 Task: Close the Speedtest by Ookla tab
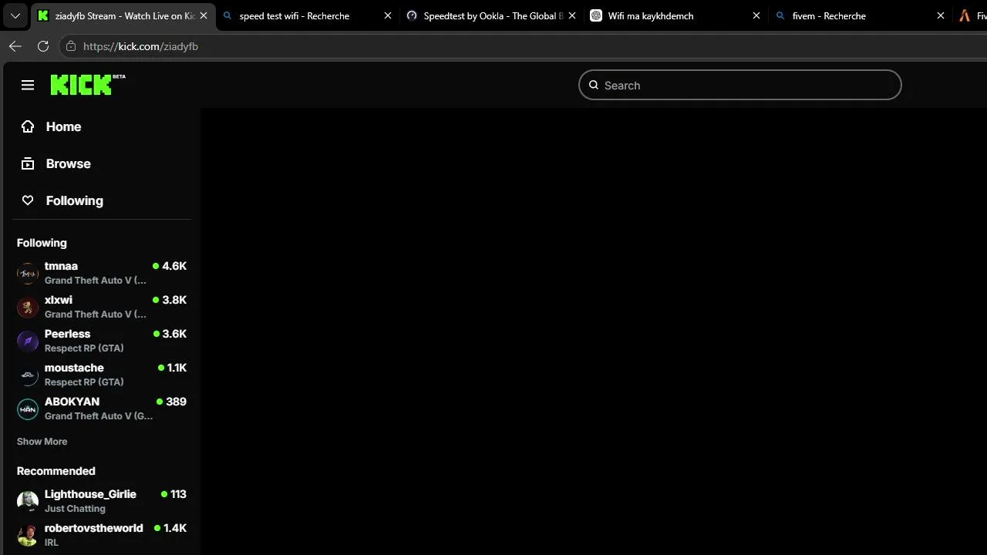pyautogui.click(x=572, y=15)
